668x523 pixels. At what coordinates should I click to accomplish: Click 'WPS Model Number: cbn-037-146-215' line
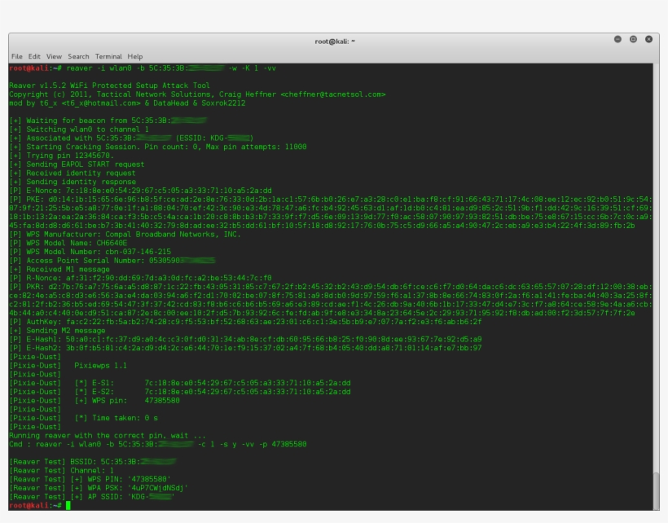point(90,252)
